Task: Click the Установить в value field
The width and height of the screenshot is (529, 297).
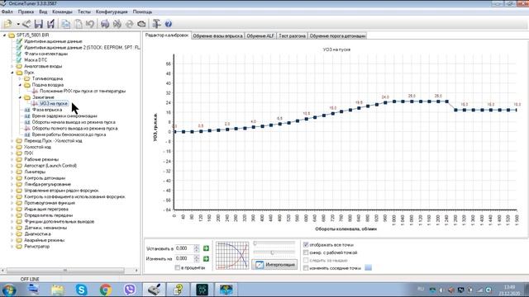Action: pos(184,248)
